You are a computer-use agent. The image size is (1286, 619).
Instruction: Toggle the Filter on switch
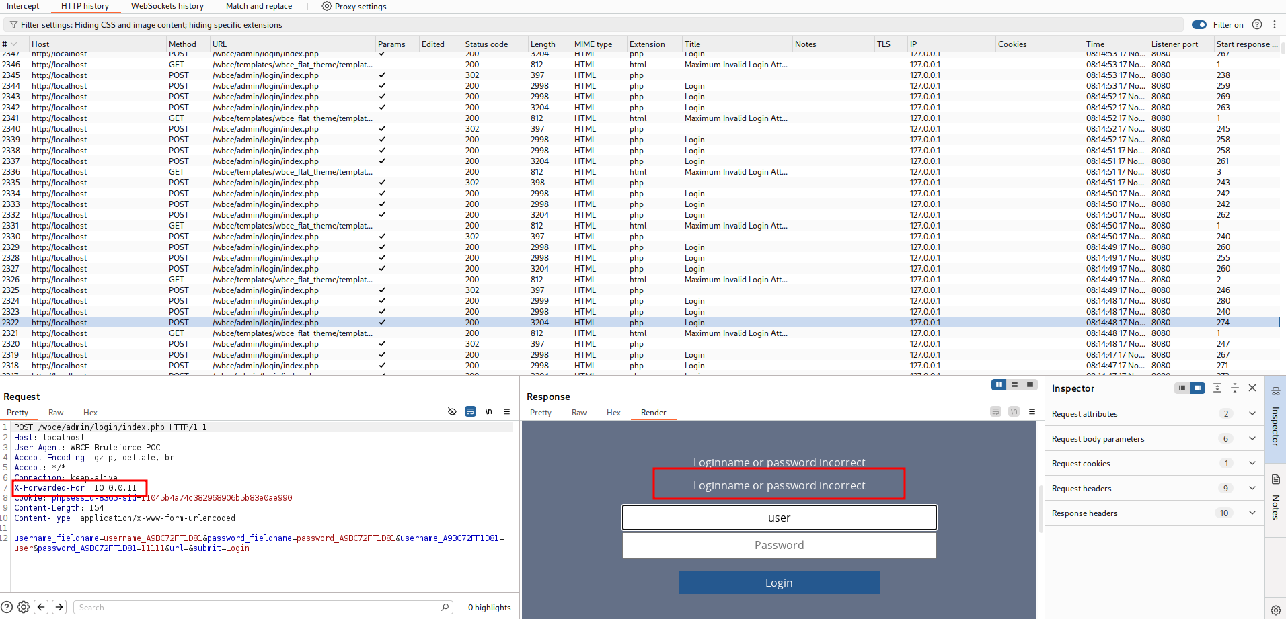pos(1199,25)
